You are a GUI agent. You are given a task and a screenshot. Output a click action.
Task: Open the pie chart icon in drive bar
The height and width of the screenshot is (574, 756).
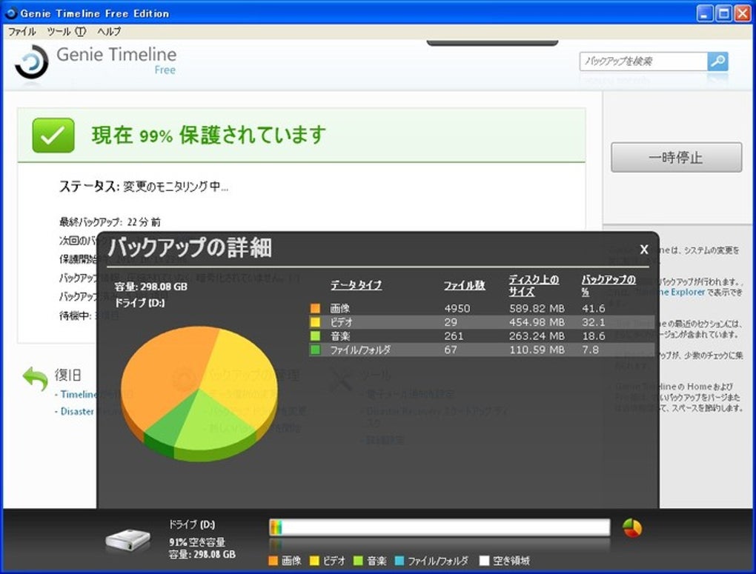[x=632, y=528]
